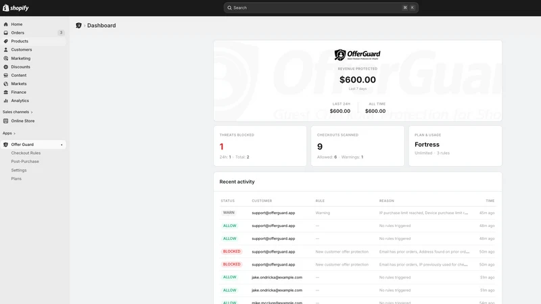Image resolution: width=541 pixels, height=304 pixels.
Task: Click the OfferGuard logo in the revenue card
Action: pyautogui.click(x=358, y=55)
